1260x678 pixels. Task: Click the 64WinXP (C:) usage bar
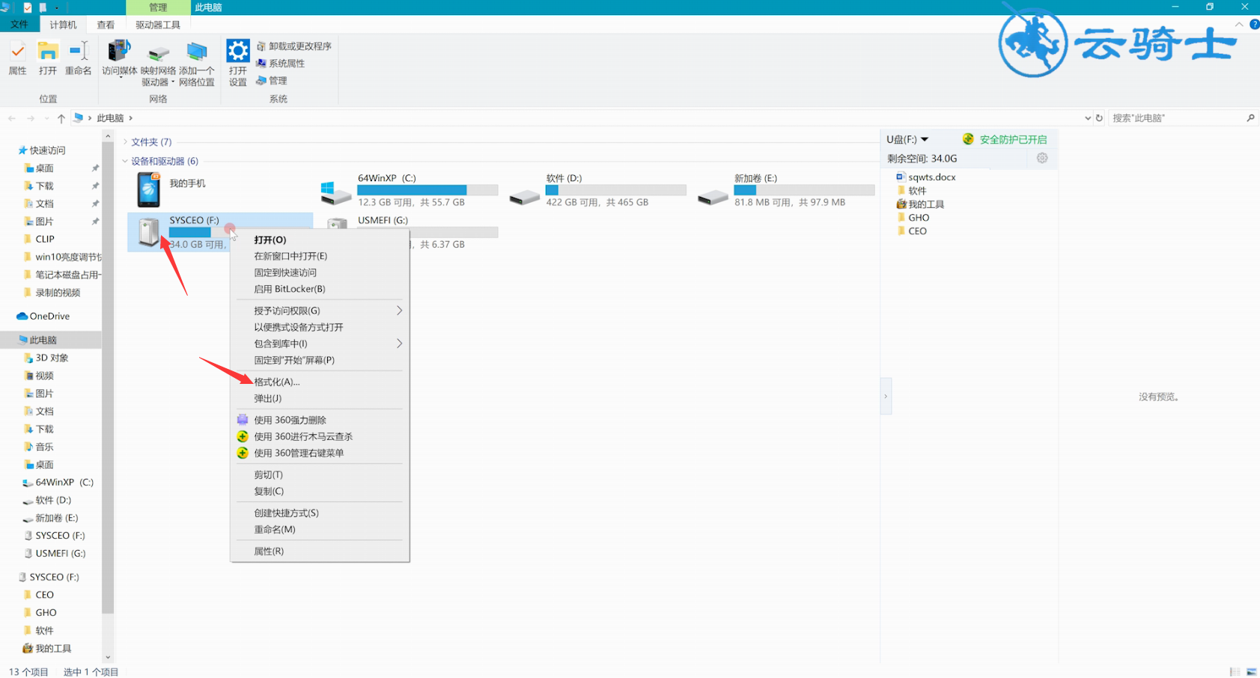tap(427, 190)
